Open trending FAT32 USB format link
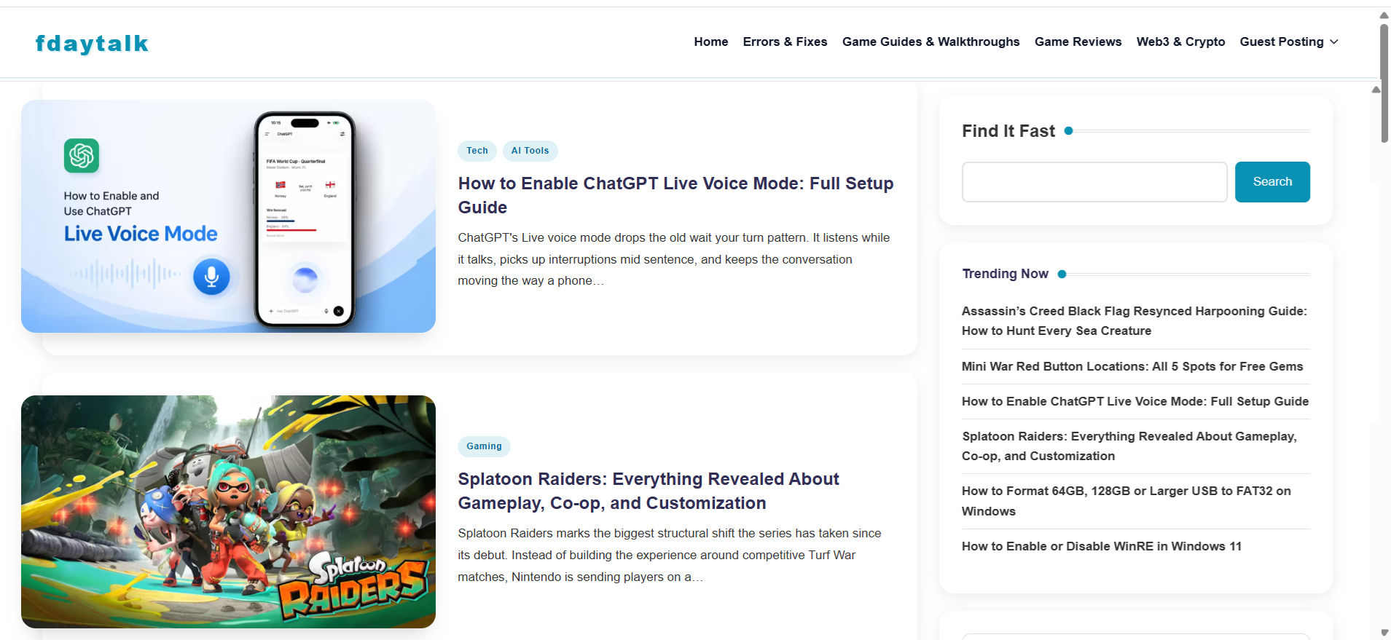1391x640 pixels. click(x=1126, y=501)
